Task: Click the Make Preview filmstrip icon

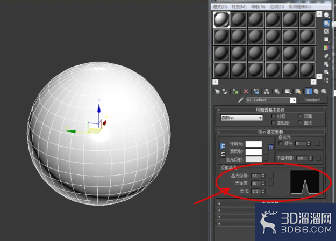Action: click(x=326, y=56)
